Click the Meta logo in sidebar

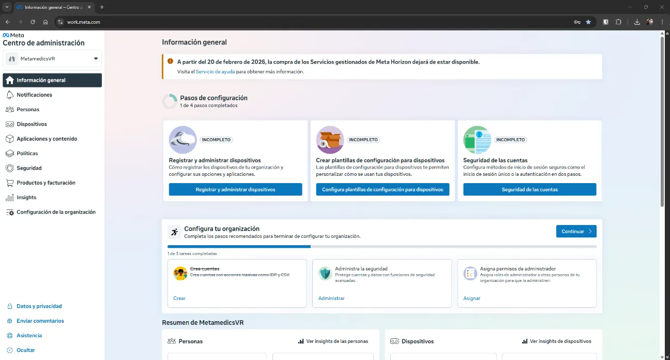[13, 35]
